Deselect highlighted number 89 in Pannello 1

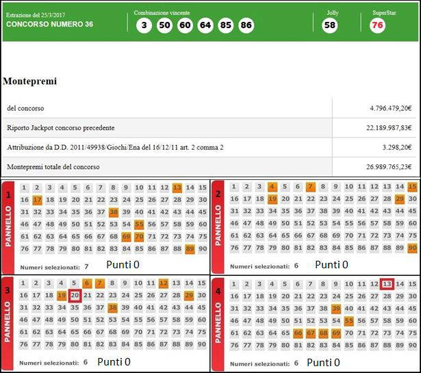[x=190, y=248]
